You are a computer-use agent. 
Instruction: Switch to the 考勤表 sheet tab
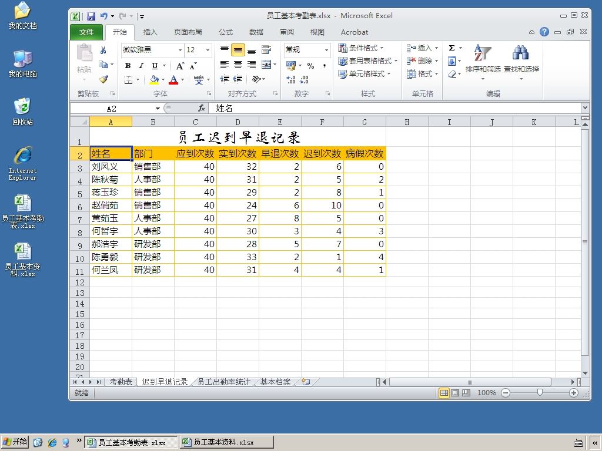click(x=121, y=382)
